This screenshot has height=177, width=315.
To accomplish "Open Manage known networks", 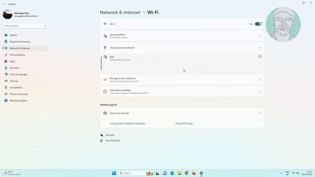I will coord(182,80).
